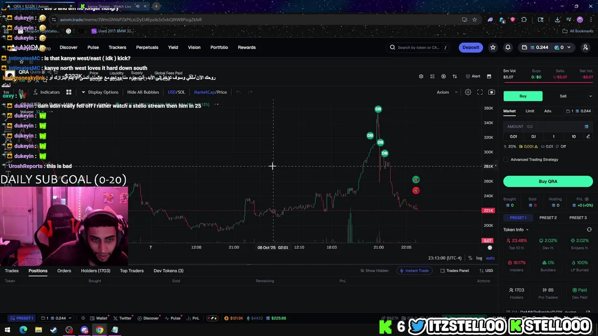598x336 pixels.
Task: Open the token settings hexagon icon above chart
Action: (421, 76)
